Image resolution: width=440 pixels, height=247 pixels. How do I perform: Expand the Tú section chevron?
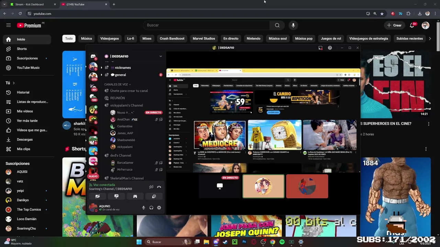(14, 83)
